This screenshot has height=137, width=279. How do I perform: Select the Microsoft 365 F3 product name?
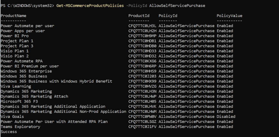(x=19, y=101)
